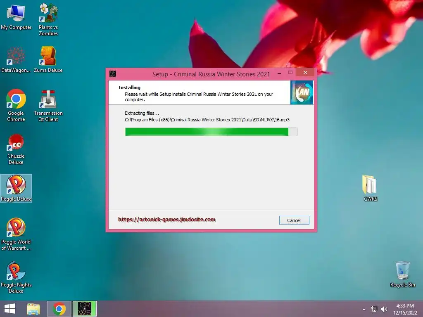Open the Windows Start button
The height and width of the screenshot is (317, 423).
pyautogui.click(x=10, y=309)
